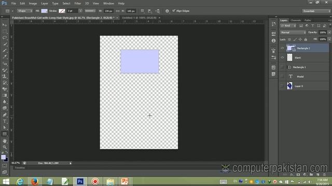The width and height of the screenshot is (332, 186).
Task: Select the Horizontal Type tool
Action: tap(5, 121)
